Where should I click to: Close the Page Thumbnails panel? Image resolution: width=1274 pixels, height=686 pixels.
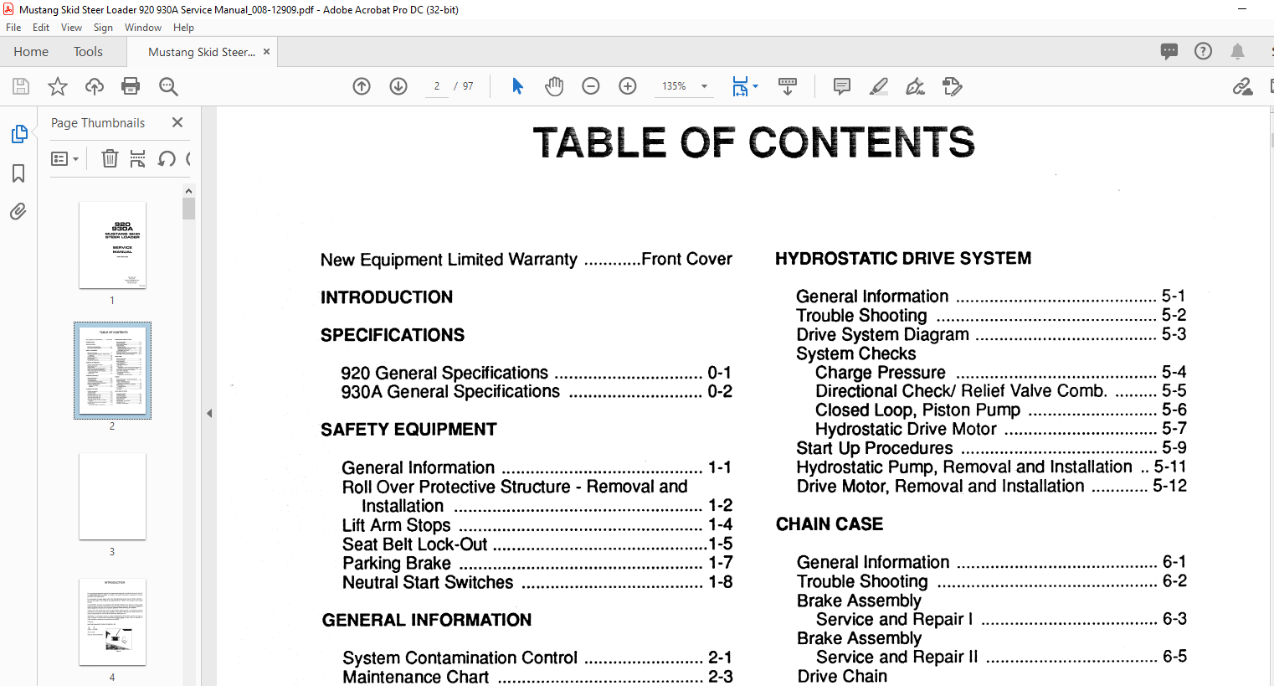click(x=177, y=122)
